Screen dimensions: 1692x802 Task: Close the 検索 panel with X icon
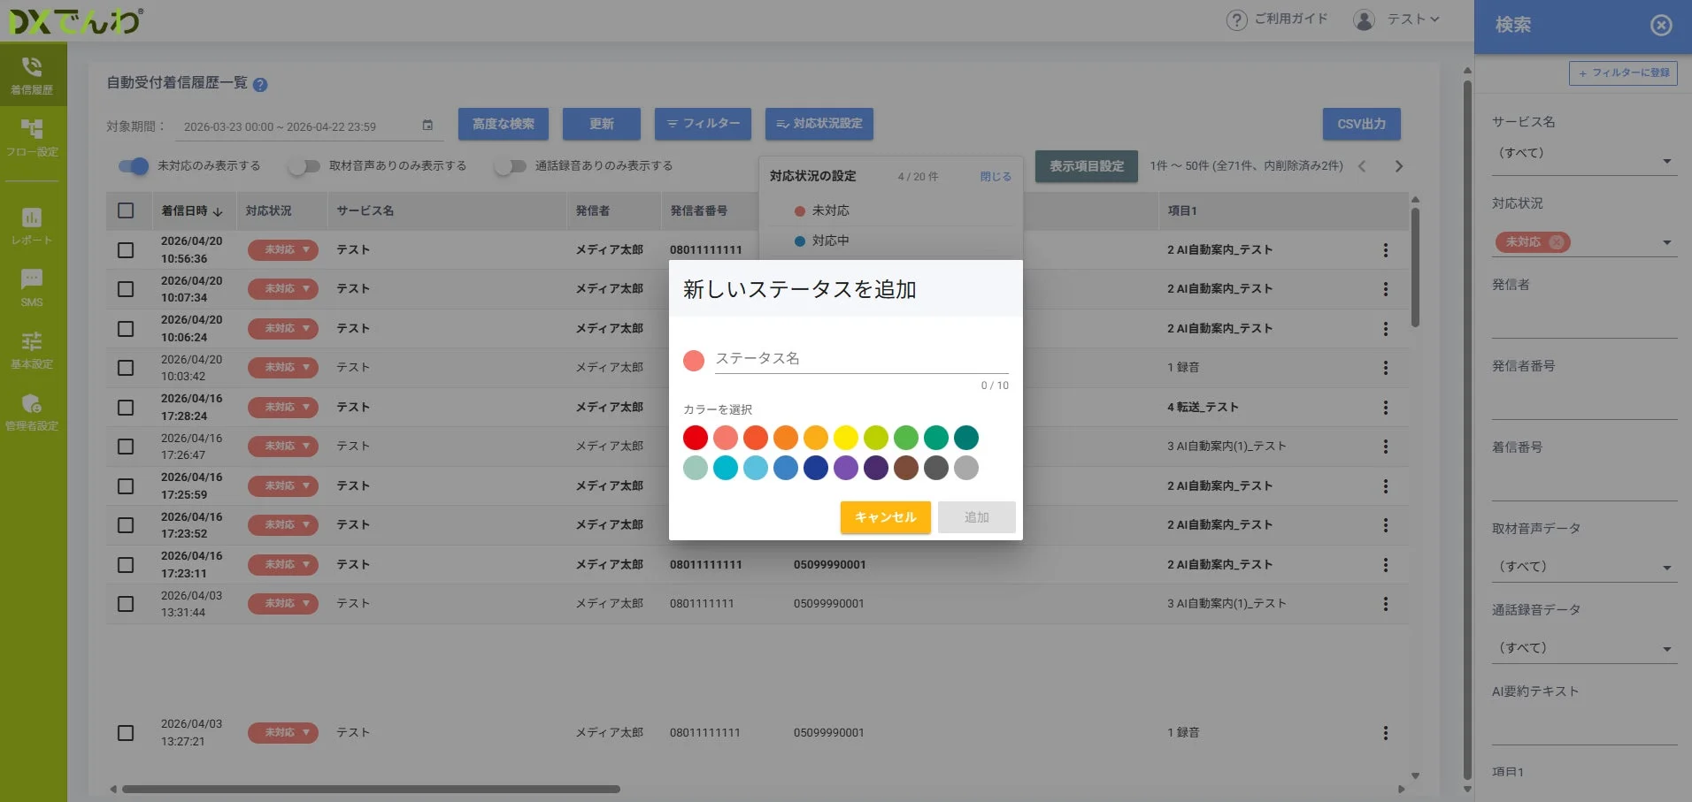click(1661, 25)
